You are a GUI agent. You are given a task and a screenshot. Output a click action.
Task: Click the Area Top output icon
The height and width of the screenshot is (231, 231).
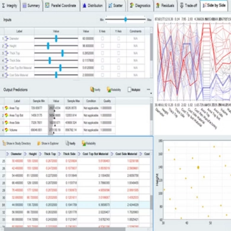pos(7,108)
